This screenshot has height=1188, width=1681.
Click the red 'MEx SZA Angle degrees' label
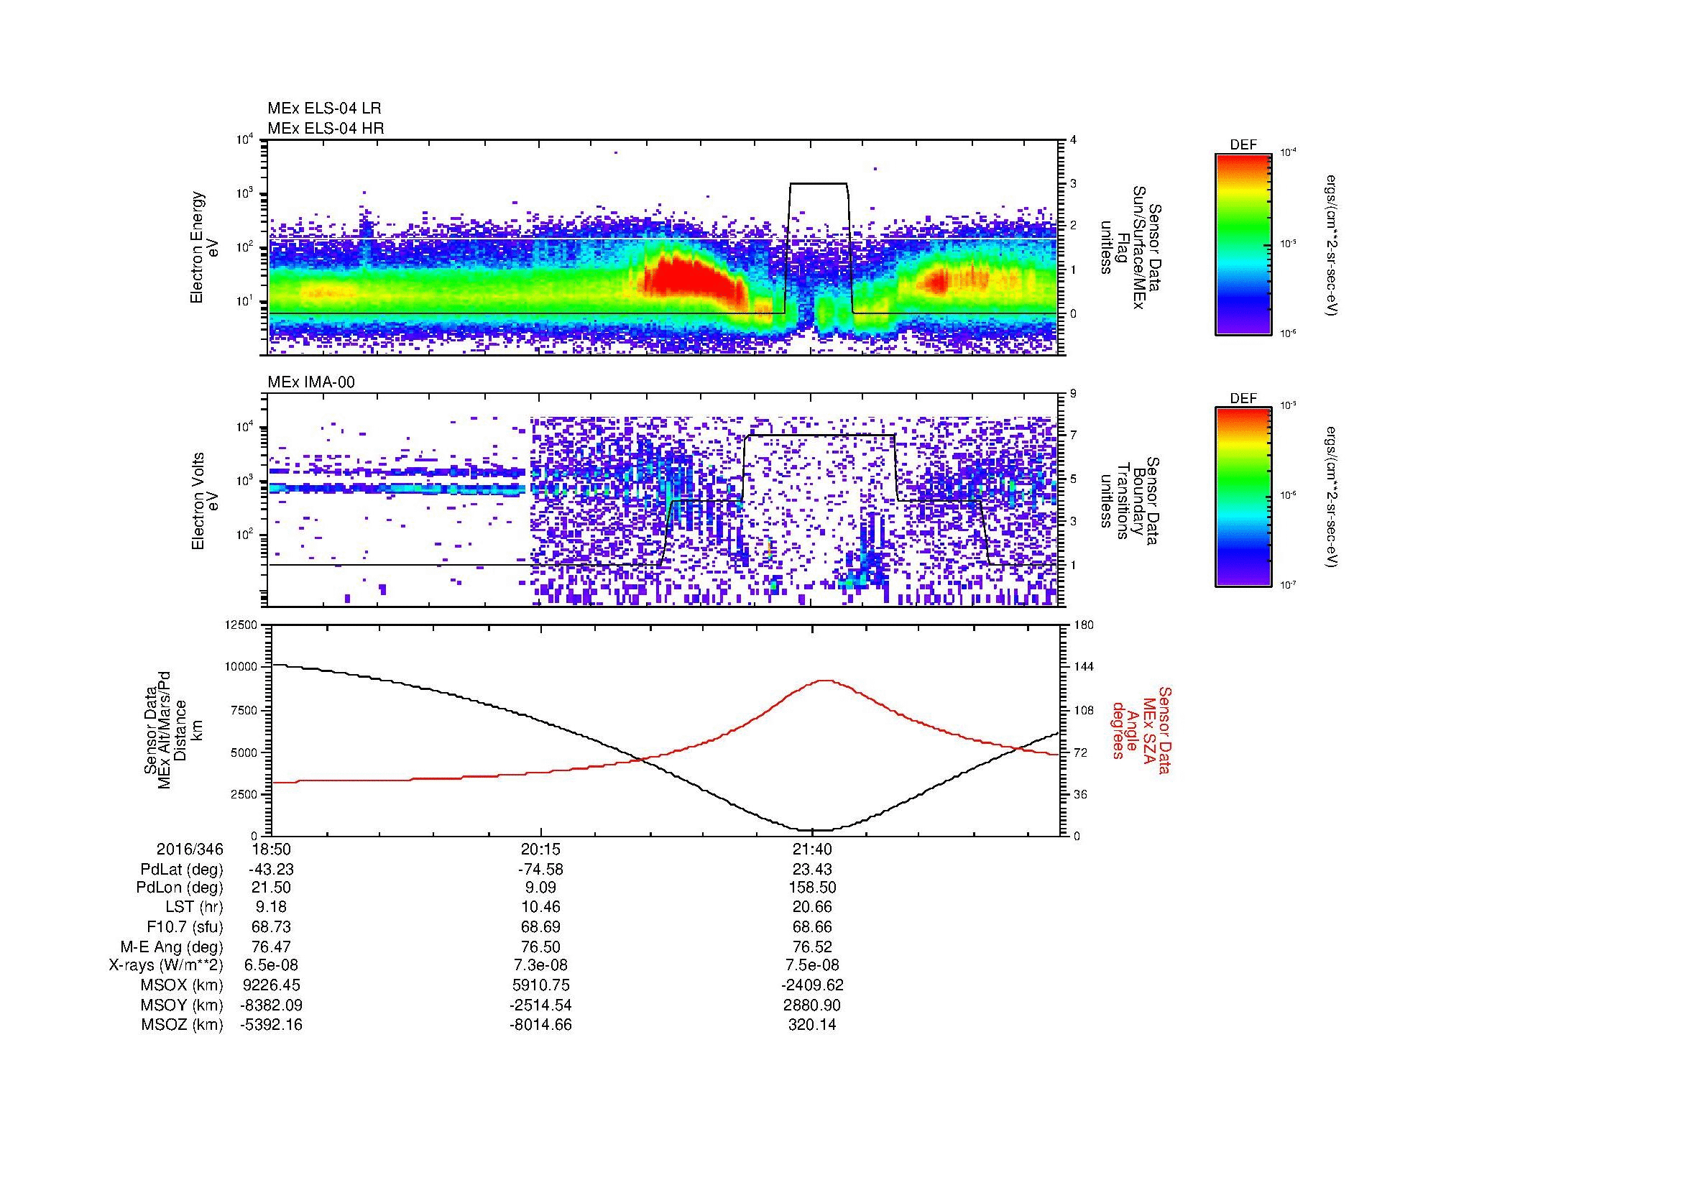pyautogui.click(x=1141, y=729)
